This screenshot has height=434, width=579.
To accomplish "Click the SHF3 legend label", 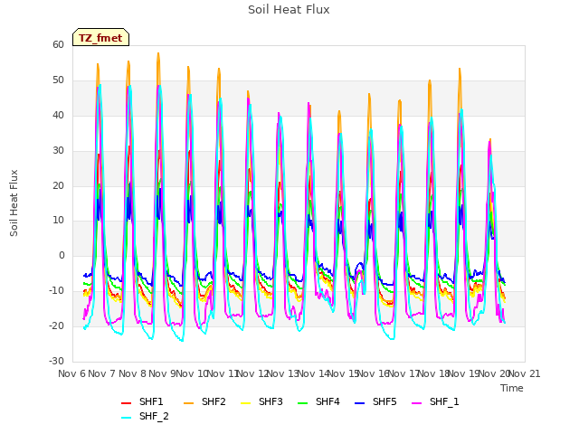I will pyautogui.click(x=271, y=401).
